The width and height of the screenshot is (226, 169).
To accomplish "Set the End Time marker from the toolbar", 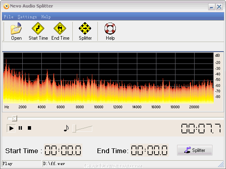I will 60,31.
